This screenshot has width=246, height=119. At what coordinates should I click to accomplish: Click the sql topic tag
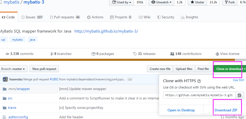pos(3,40)
